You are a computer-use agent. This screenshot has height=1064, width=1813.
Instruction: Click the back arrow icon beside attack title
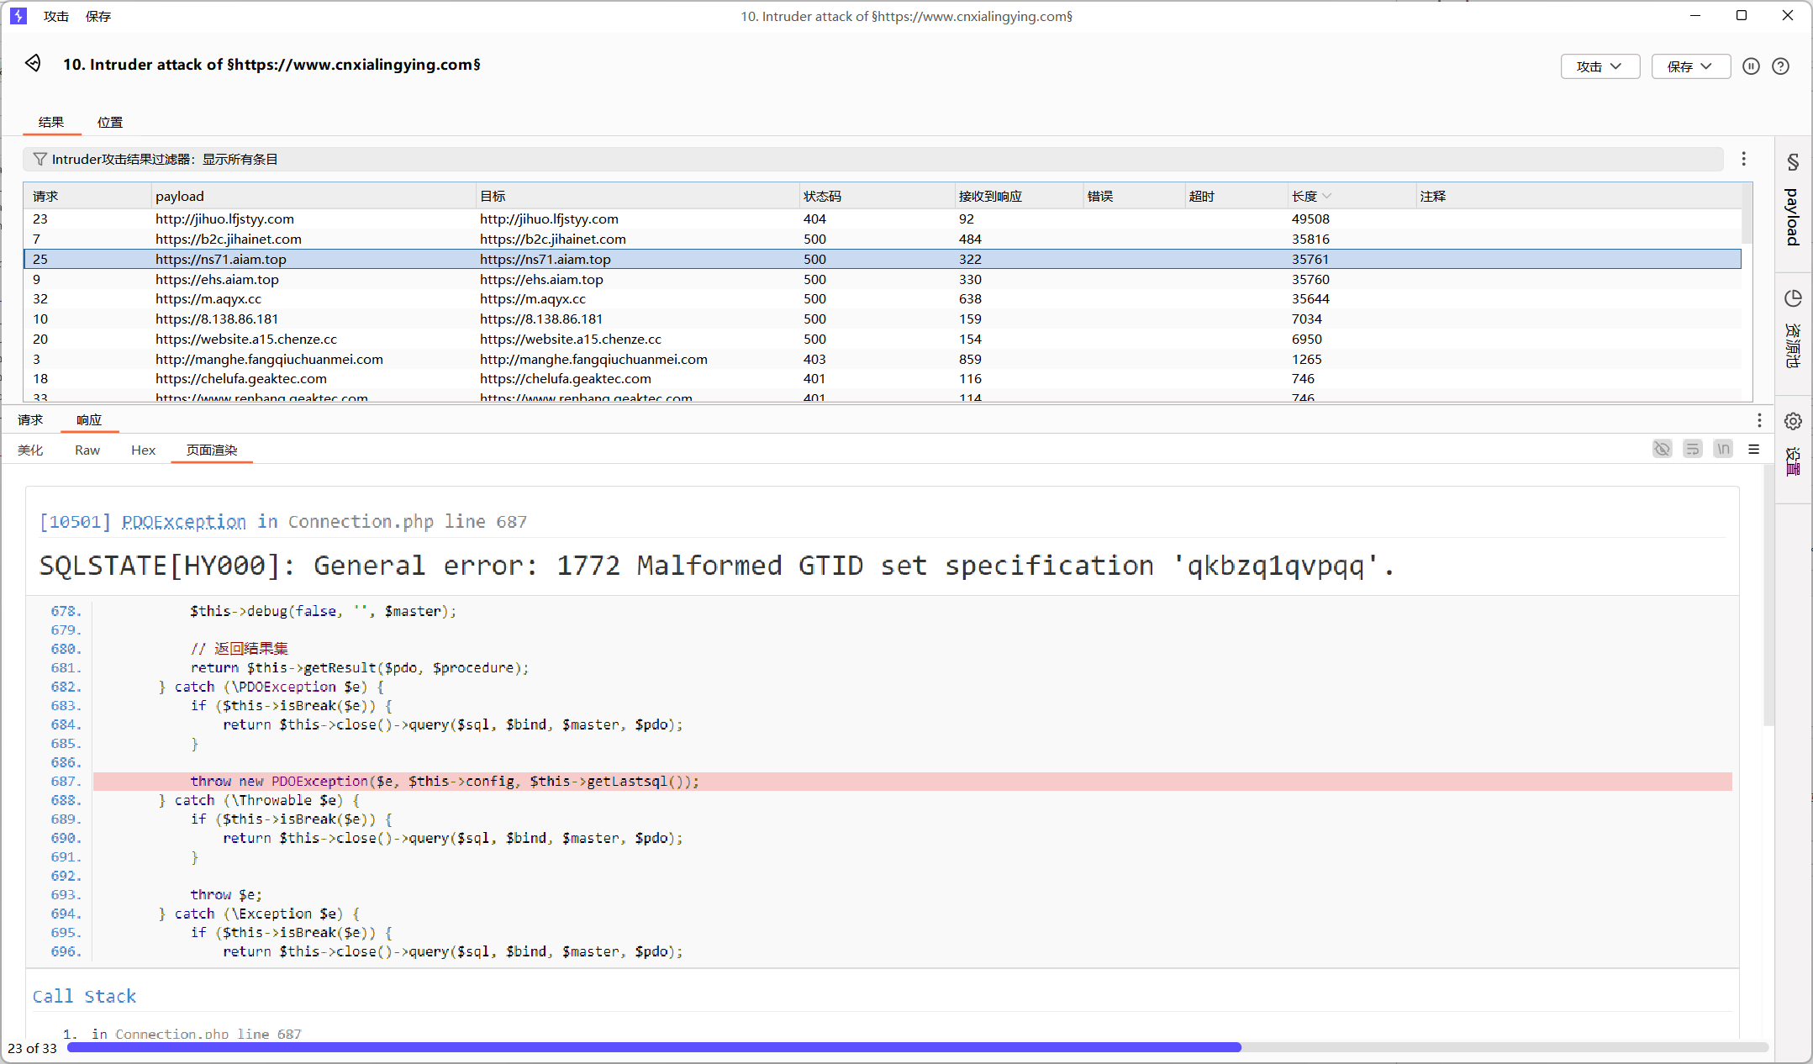pos(33,63)
